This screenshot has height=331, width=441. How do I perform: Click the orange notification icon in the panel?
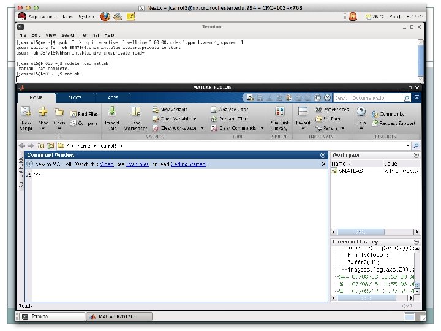pyautogui.click(x=353, y=17)
